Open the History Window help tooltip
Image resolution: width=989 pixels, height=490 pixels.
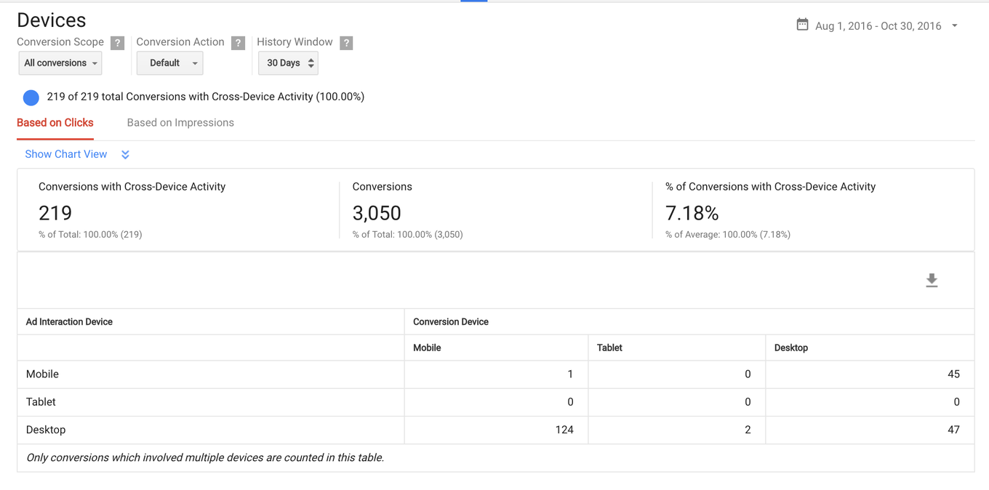click(345, 42)
